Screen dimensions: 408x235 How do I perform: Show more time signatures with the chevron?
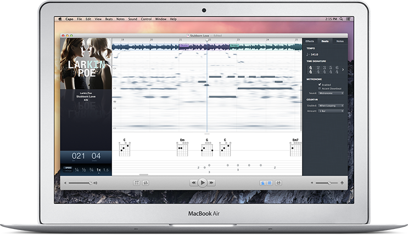click(343, 70)
